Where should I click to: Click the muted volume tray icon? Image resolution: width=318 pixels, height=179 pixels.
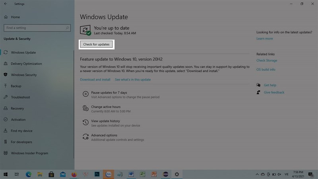point(279,174)
